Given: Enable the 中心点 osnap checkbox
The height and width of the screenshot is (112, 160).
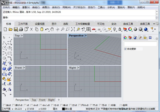Looking at the screenshot, I should [41, 105].
